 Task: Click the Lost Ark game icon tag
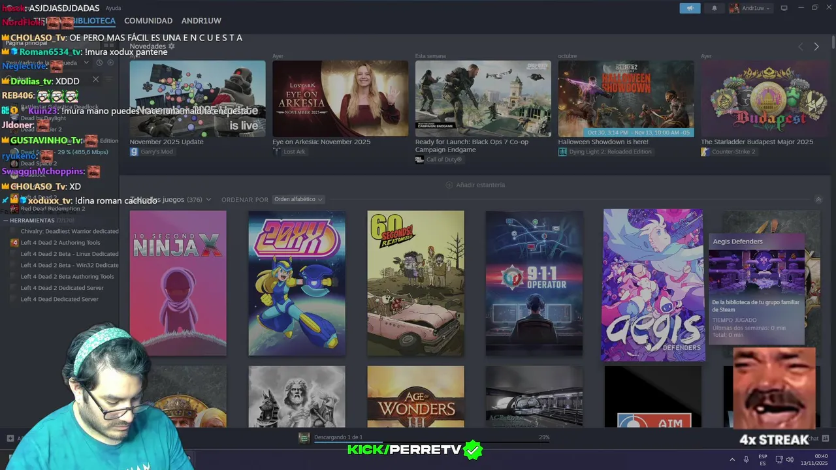[277, 151]
